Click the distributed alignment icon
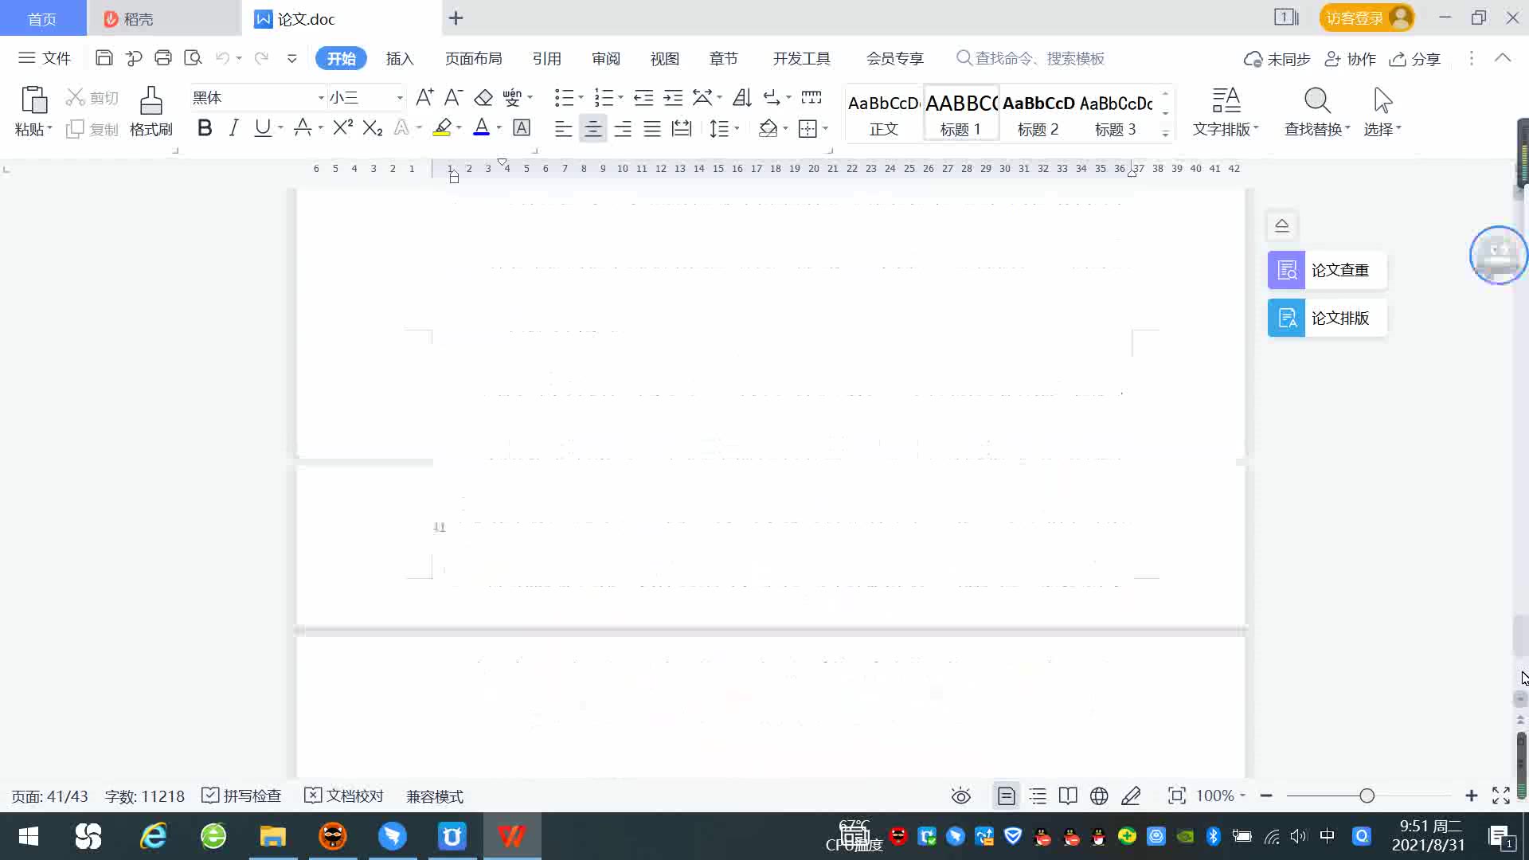The width and height of the screenshot is (1529, 860). 682,127
